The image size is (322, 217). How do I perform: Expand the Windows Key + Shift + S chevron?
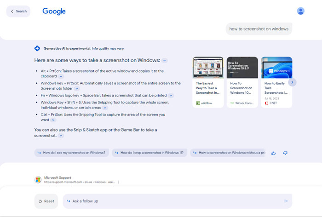click(105, 108)
